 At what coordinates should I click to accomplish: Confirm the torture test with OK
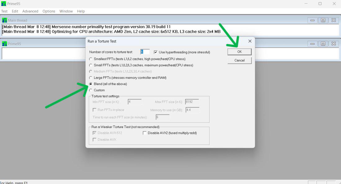tap(239, 52)
